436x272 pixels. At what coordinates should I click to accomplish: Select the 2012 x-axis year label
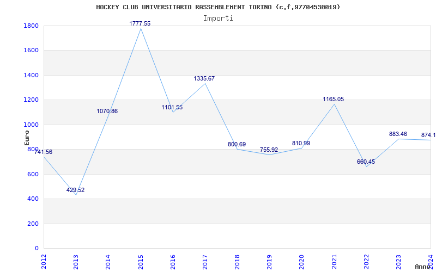(x=44, y=262)
